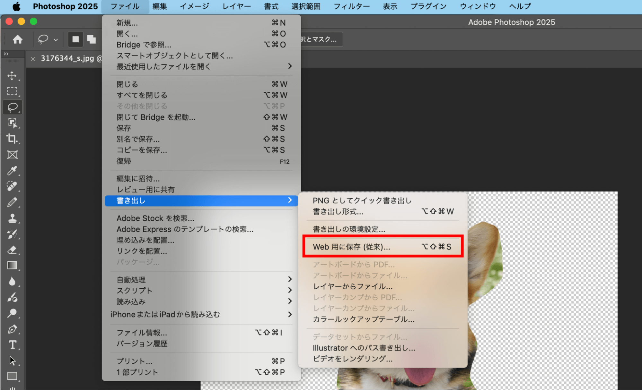Open the ヘルプ menu
The image size is (642, 390).
520,6
